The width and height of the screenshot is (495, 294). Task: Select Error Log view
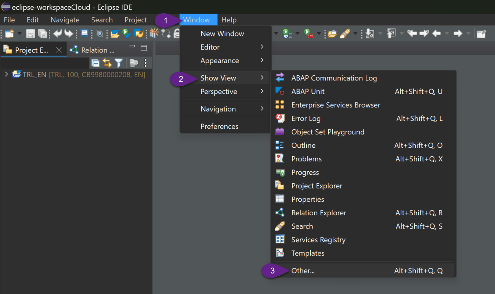(364, 118)
